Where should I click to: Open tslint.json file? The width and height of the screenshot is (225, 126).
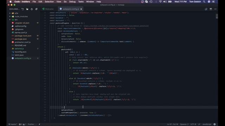[19, 55]
